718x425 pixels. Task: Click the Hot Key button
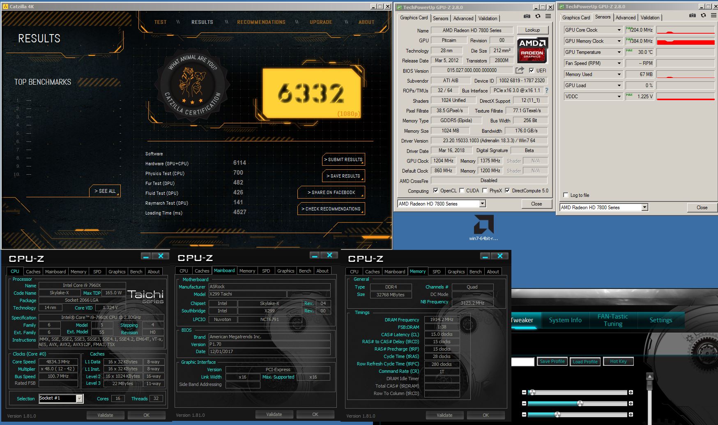pyautogui.click(x=618, y=361)
